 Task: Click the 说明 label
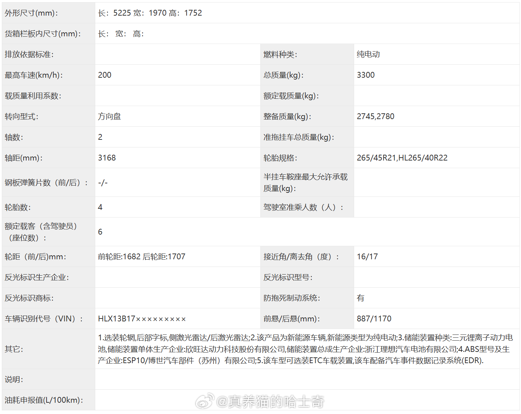click(14, 379)
